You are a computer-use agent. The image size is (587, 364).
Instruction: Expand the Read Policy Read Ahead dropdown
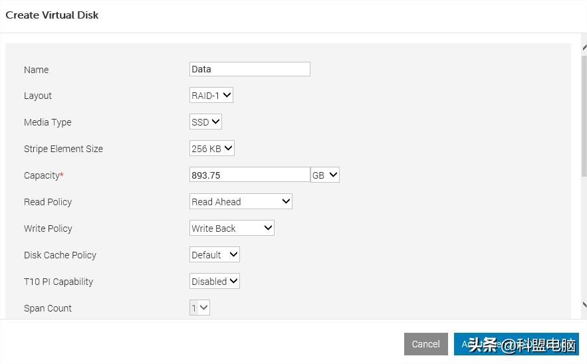click(x=241, y=202)
